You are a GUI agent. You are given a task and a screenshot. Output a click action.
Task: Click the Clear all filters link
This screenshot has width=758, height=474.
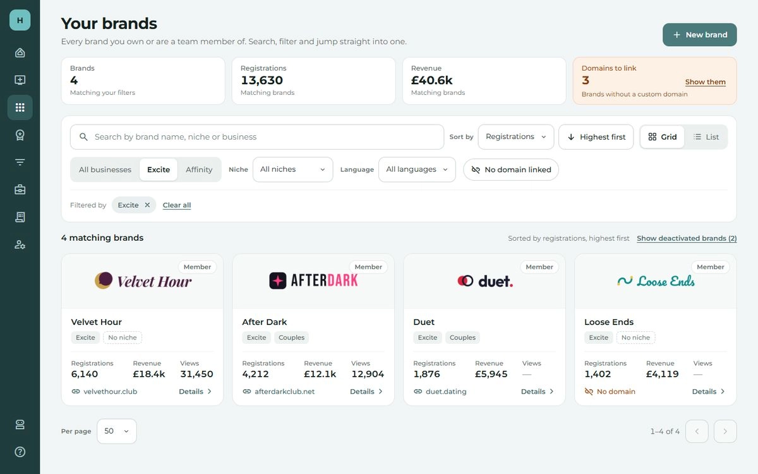pos(177,205)
